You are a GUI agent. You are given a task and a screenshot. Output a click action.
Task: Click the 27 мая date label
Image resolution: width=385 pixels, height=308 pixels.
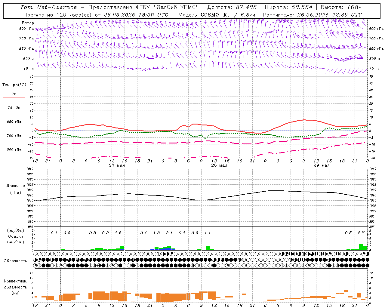pyautogui.click(x=117, y=165)
